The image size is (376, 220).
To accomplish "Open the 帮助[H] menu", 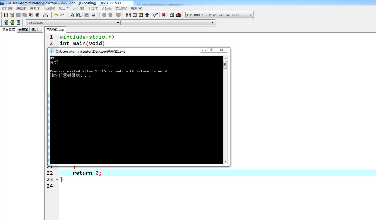I will pyautogui.click(x=137, y=9).
